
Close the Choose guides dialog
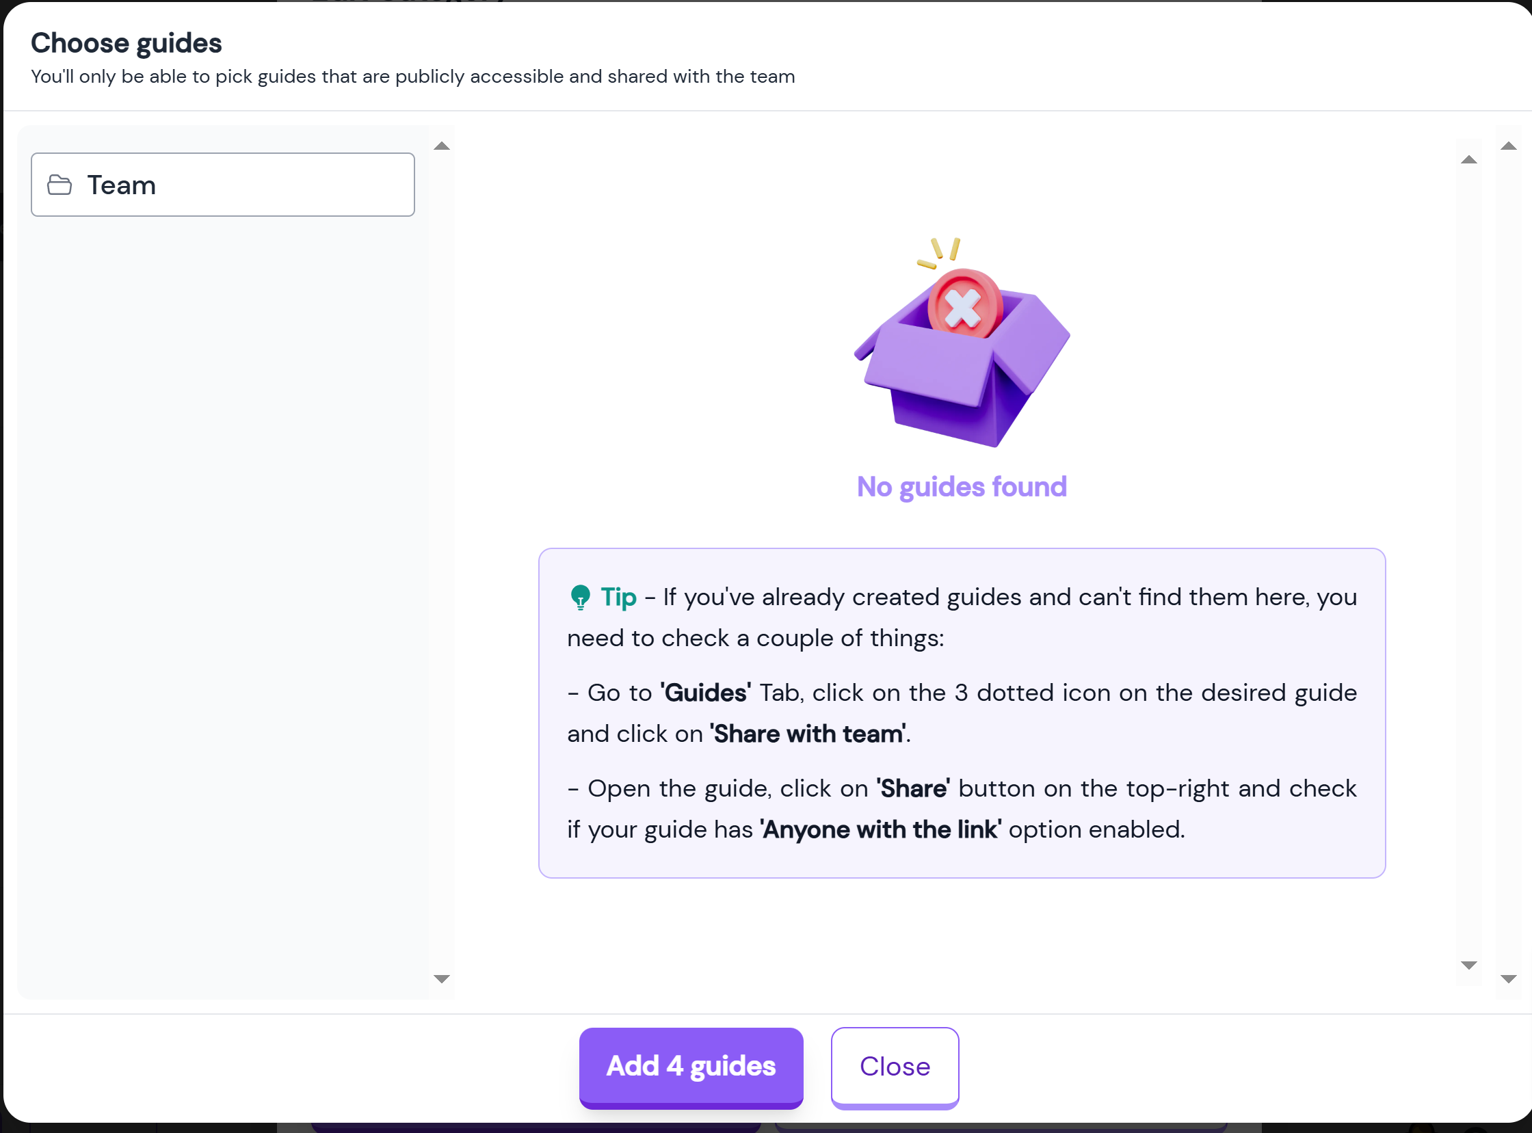pos(895,1067)
